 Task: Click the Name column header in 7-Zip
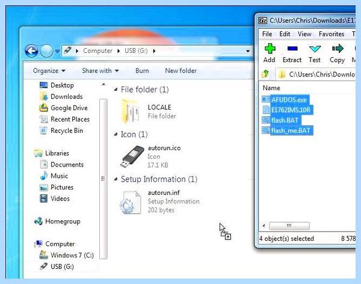[x=271, y=88]
